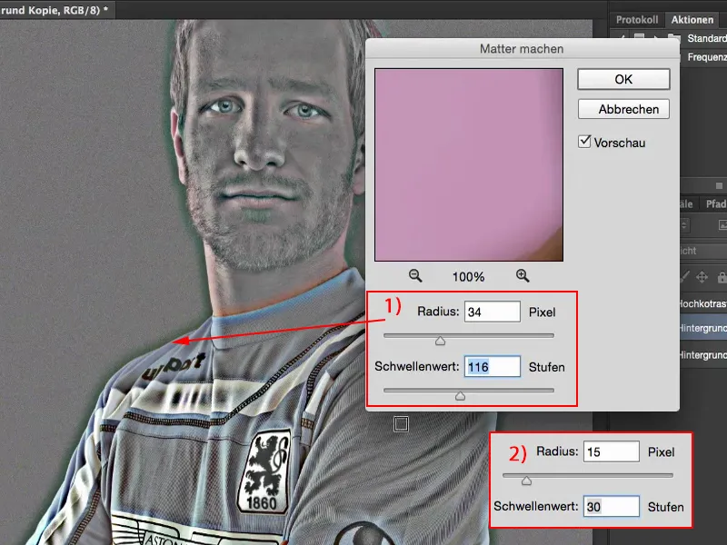Viewport: 727px width, 545px height.
Task: Click the image filter icon in layers panel
Action: coord(722,225)
